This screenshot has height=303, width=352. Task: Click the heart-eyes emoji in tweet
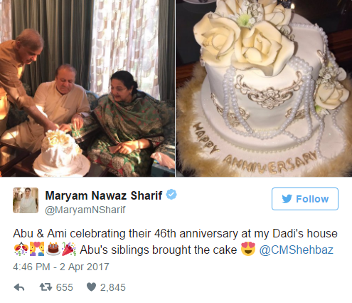tap(248, 250)
